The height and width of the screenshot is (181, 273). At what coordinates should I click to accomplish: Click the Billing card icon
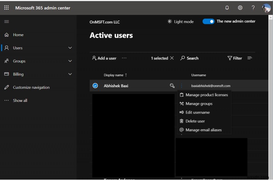(7, 74)
